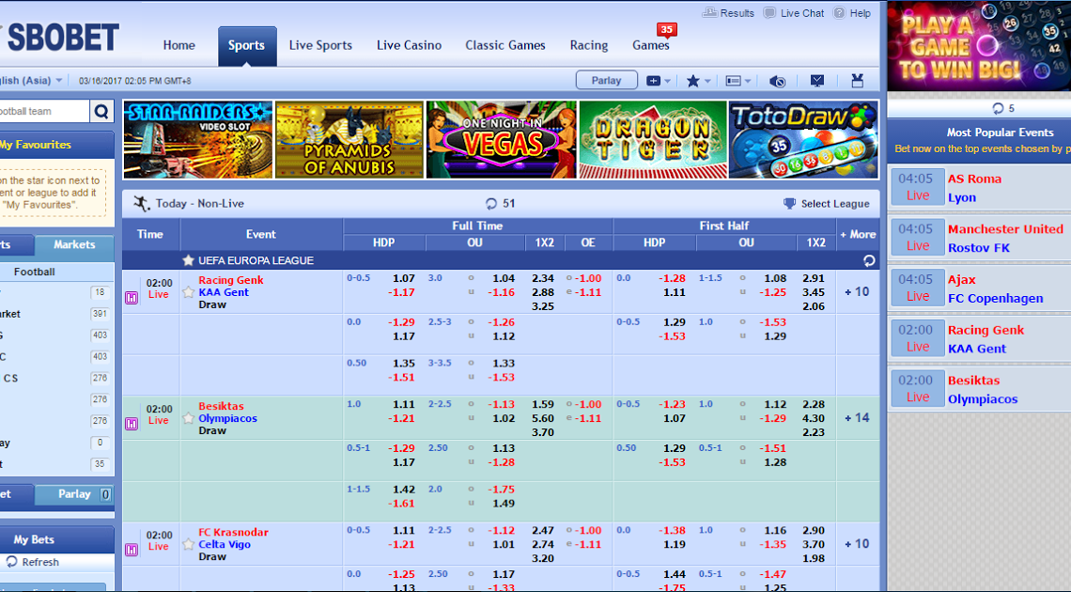Expand the plus-icon odds type dropdown

pyautogui.click(x=659, y=81)
